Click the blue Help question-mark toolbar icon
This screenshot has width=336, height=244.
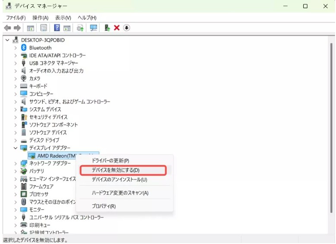click(x=57, y=28)
